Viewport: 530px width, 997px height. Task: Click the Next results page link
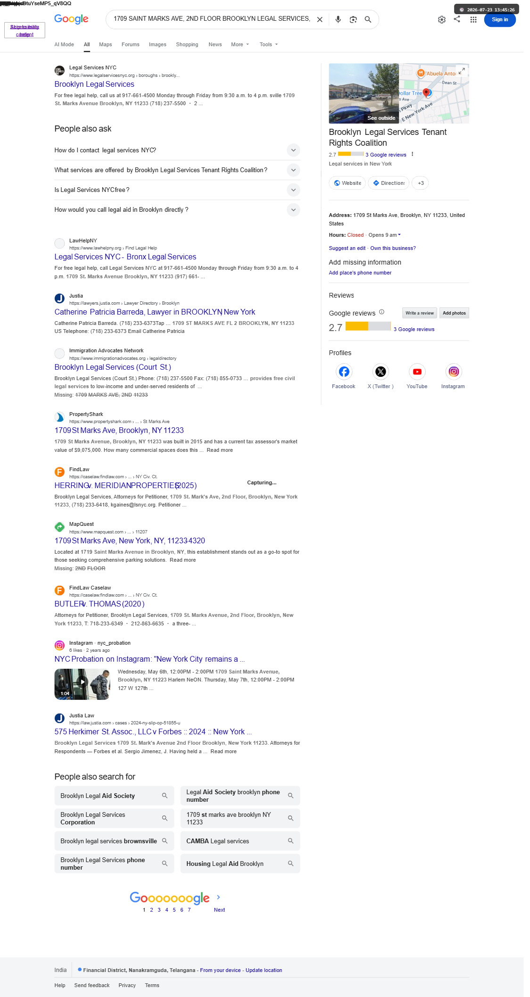click(219, 910)
